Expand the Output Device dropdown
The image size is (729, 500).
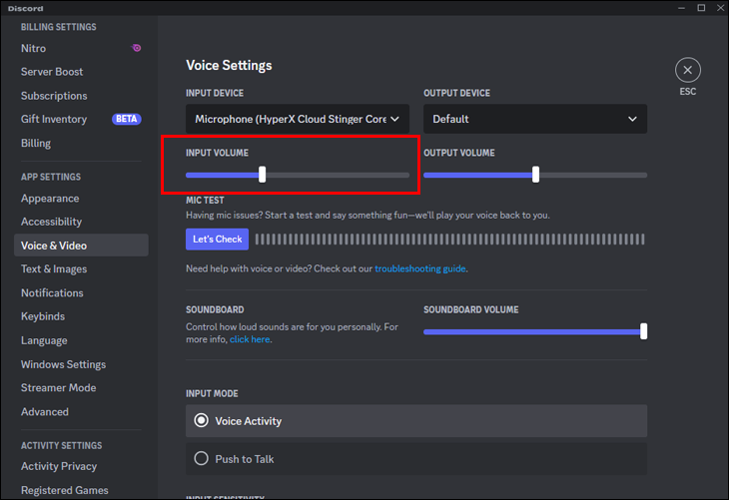[x=534, y=119]
